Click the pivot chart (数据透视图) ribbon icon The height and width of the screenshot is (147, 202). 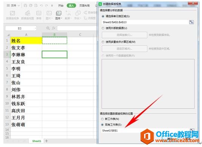(x=28, y=13)
